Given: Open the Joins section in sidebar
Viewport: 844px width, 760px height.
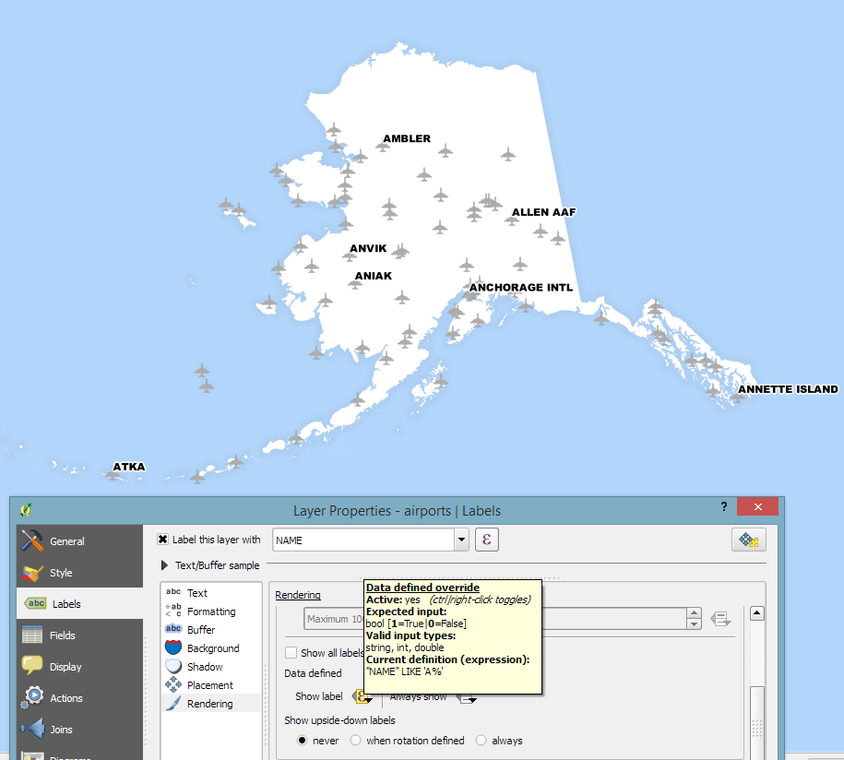Looking at the screenshot, I should pyautogui.click(x=61, y=730).
